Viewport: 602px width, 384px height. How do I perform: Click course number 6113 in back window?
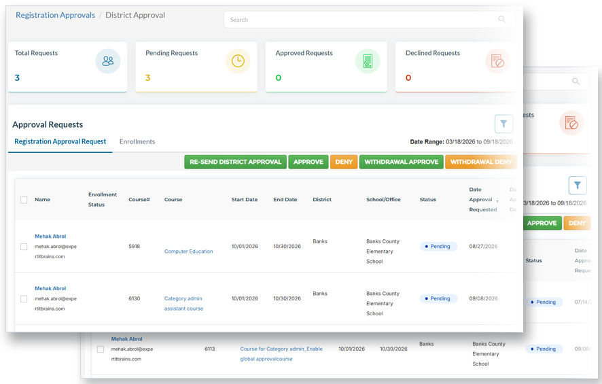click(x=210, y=349)
